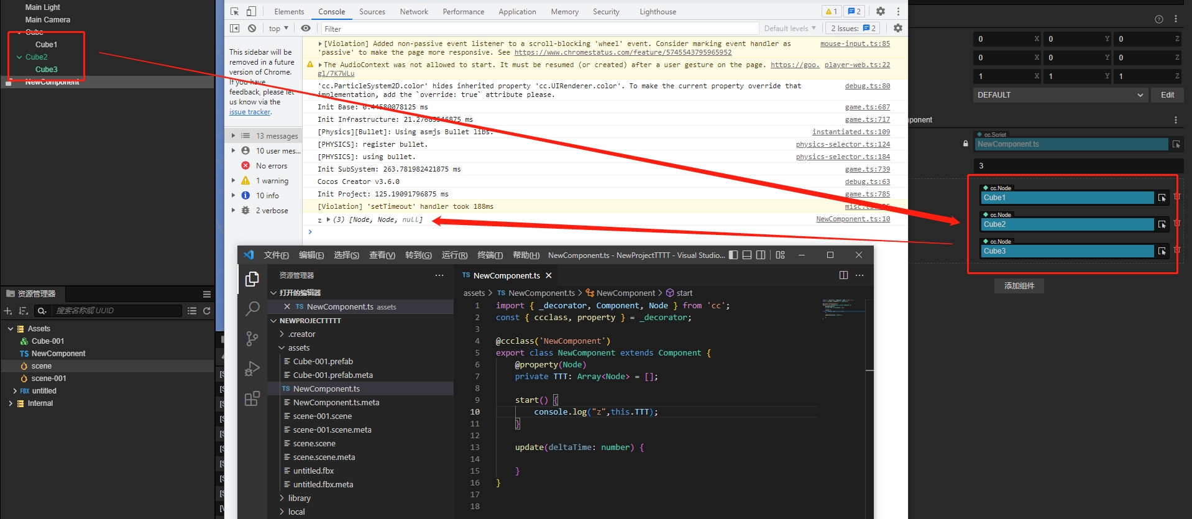Open the Assets panel hamburger menu
The image size is (1192, 519).
(x=207, y=294)
